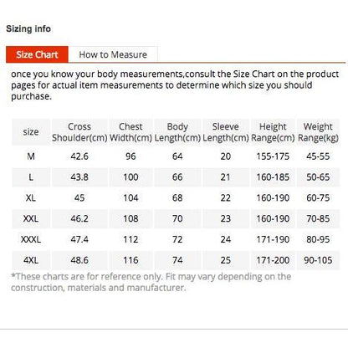Select the XXXL size row label
This screenshot has width=348, height=348.
[31, 239]
